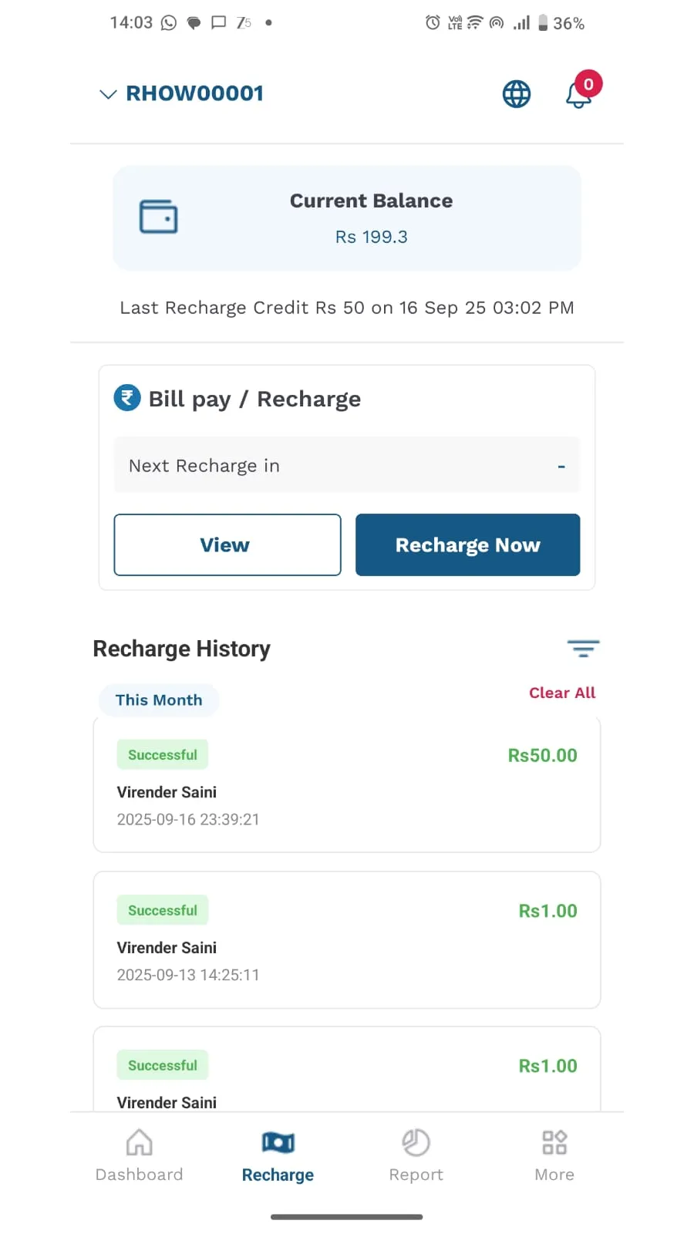Open the recharge history filter icon
The height and width of the screenshot is (1234, 694).
[583, 649]
